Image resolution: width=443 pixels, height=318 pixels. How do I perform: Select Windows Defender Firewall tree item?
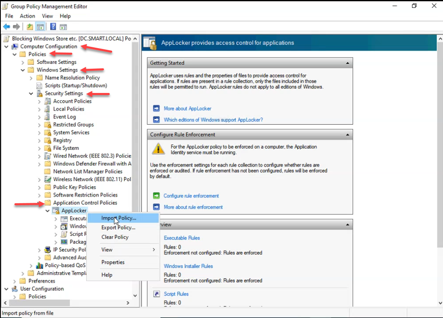[x=92, y=164]
